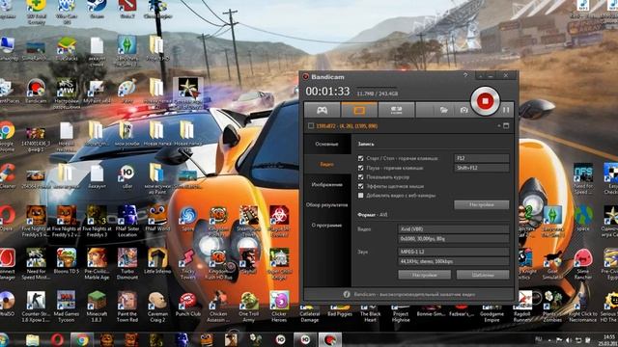Open Little Inferno desktop shortcut
The width and height of the screenshot is (618, 347).
[157, 261]
